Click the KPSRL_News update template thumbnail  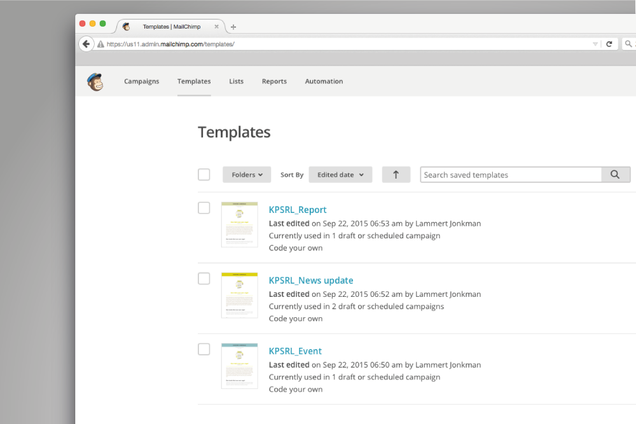pyautogui.click(x=239, y=295)
